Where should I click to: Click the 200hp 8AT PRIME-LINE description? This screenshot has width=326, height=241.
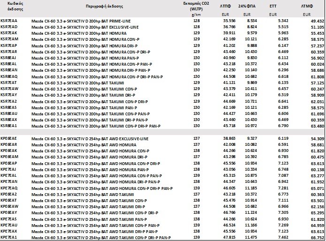click(x=81, y=21)
